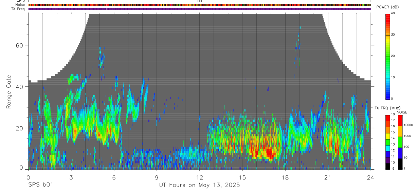417x192 pixels.
Task: Click the cyan 12 MHz TX FRQ swatch
Action: [x=388, y=149]
